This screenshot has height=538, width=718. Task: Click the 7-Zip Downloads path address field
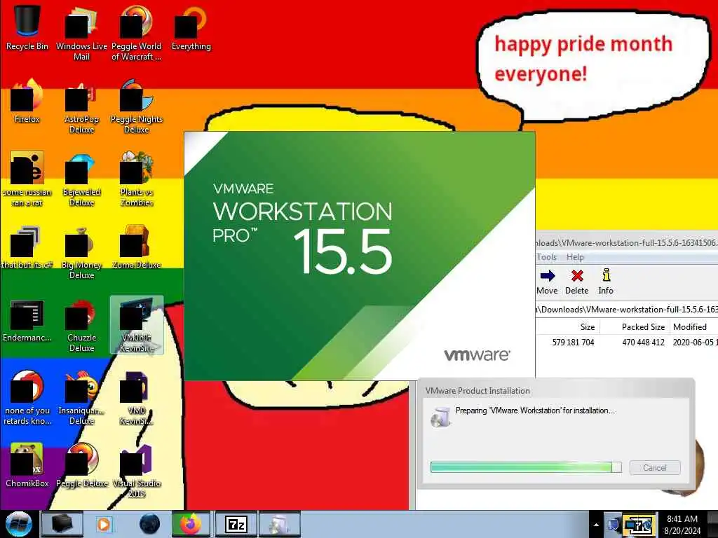[x=626, y=310]
